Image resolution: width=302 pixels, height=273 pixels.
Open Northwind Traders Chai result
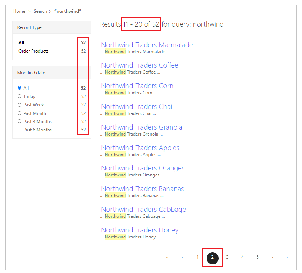click(137, 107)
